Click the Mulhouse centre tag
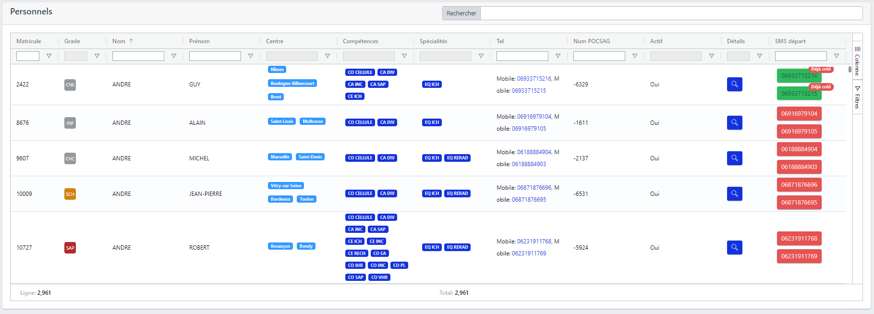Viewport: 874px width, 314px height. (313, 121)
